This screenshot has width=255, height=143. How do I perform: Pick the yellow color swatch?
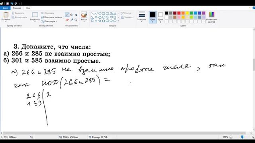[187, 13]
